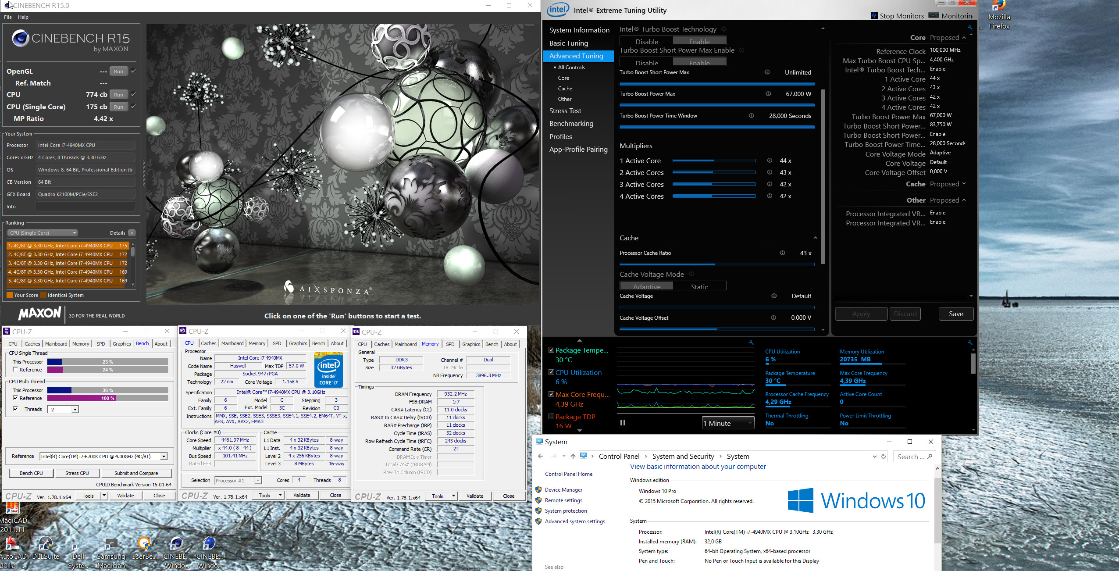
Task: Save the XTU proposed settings
Action: pos(956,314)
